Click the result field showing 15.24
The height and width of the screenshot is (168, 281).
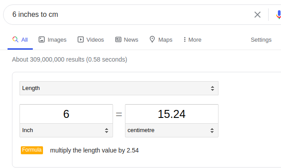[172, 114]
